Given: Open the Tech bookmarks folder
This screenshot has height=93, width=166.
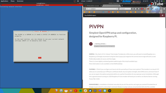Looking at the screenshot, I should (x=114, y=12).
